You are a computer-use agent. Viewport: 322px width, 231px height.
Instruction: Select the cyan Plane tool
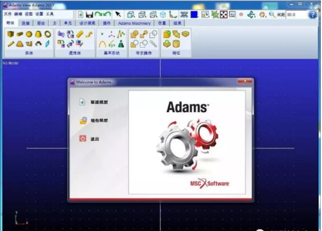point(48,44)
